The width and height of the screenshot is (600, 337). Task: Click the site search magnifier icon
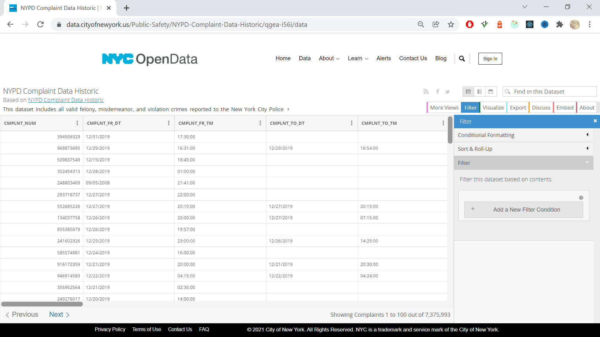462,59
